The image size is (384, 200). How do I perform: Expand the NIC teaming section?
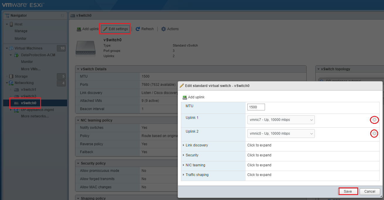[x=195, y=165]
